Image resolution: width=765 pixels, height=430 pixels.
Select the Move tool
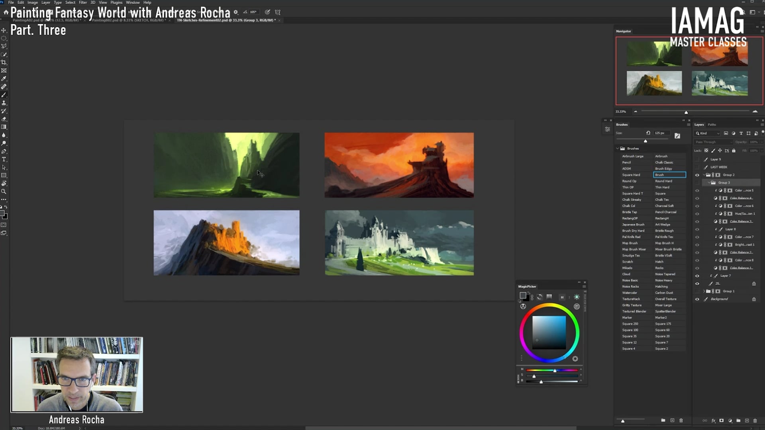[4, 30]
